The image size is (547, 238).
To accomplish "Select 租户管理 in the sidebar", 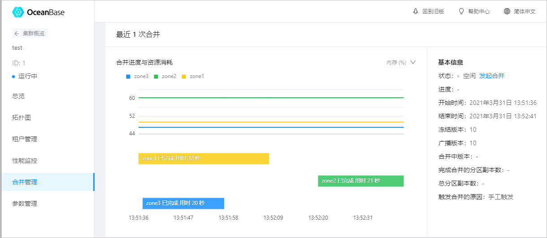I will click(47, 139).
